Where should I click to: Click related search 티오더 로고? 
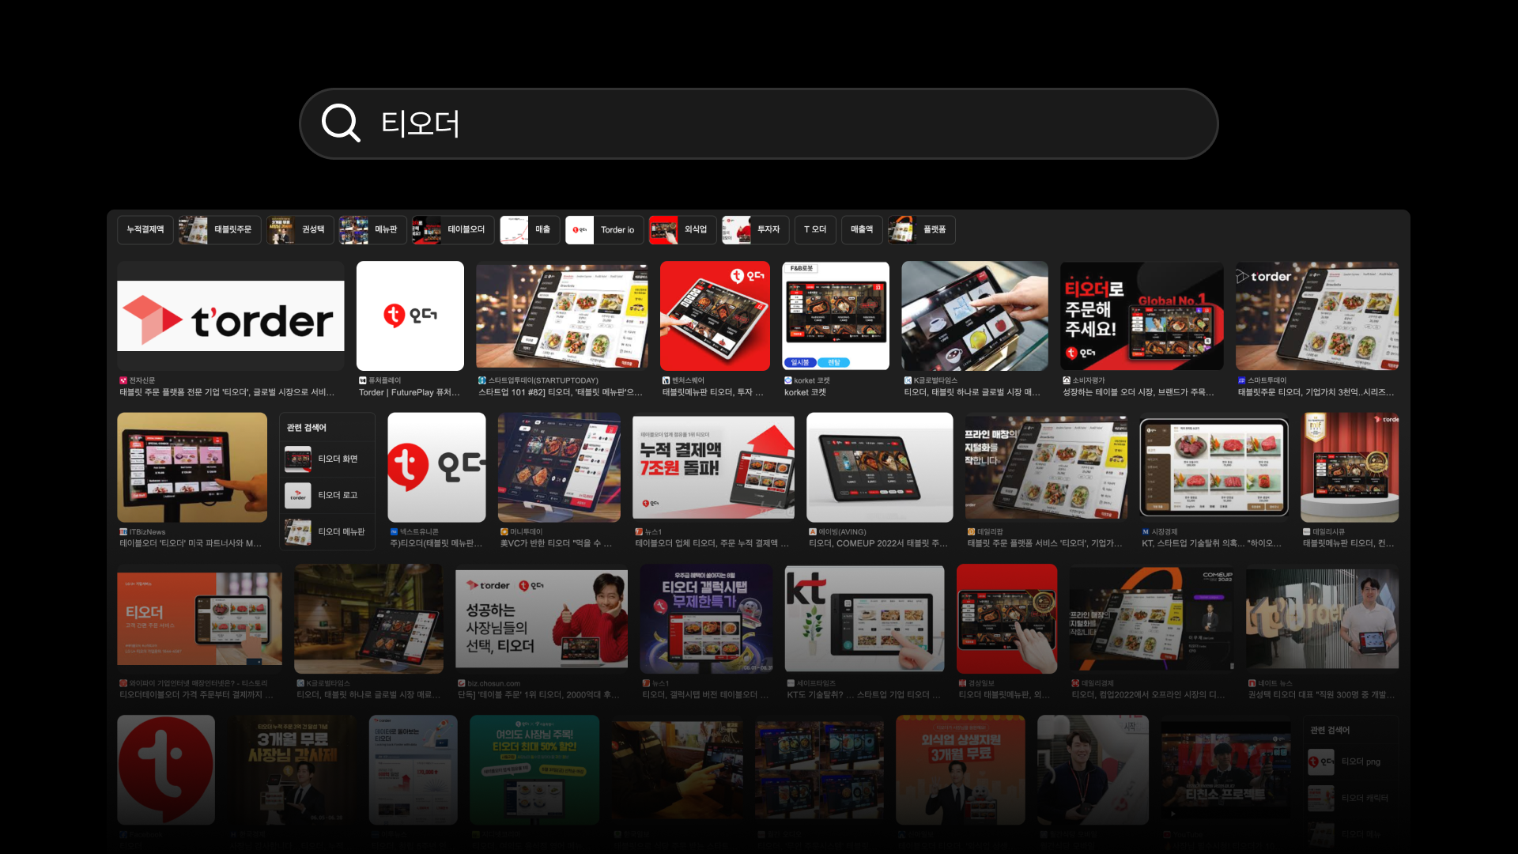(327, 496)
